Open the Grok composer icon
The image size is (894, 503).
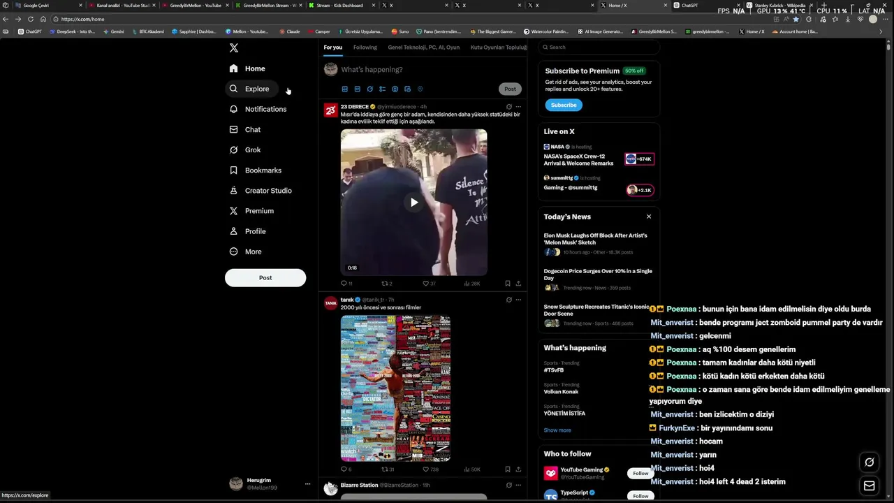[x=369, y=89]
